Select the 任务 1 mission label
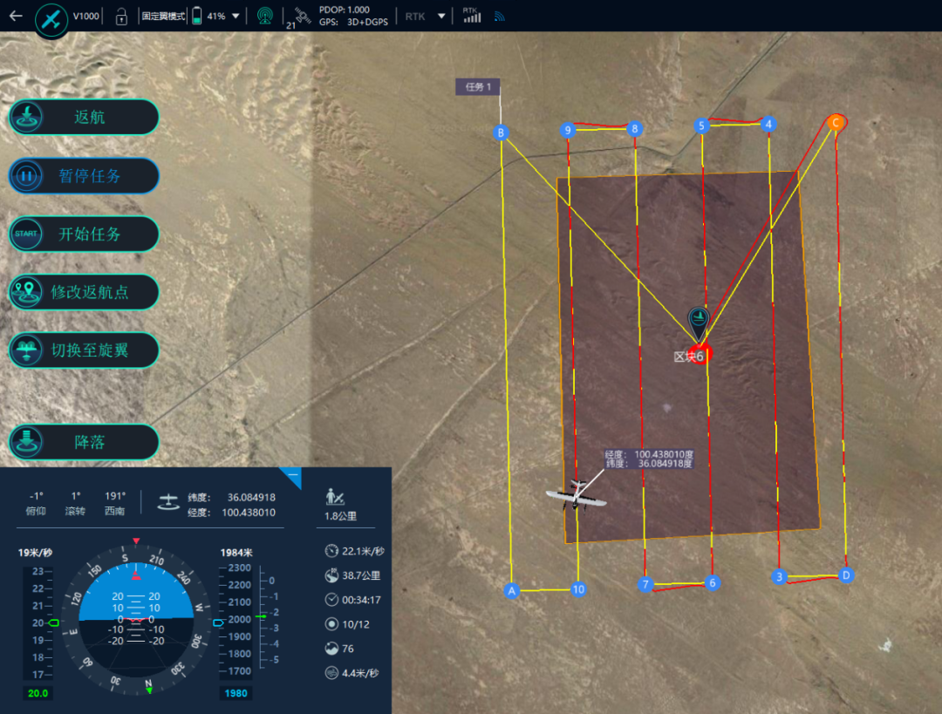 click(x=478, y=86)
